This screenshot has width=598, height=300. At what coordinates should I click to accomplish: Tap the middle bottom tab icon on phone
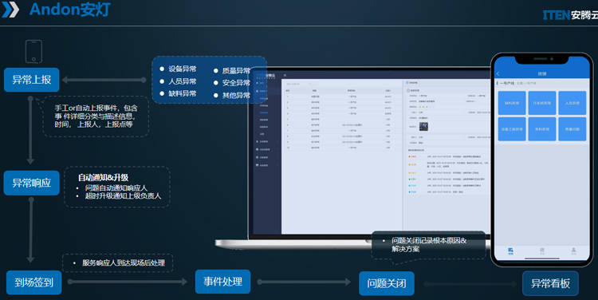click(542, 251)
